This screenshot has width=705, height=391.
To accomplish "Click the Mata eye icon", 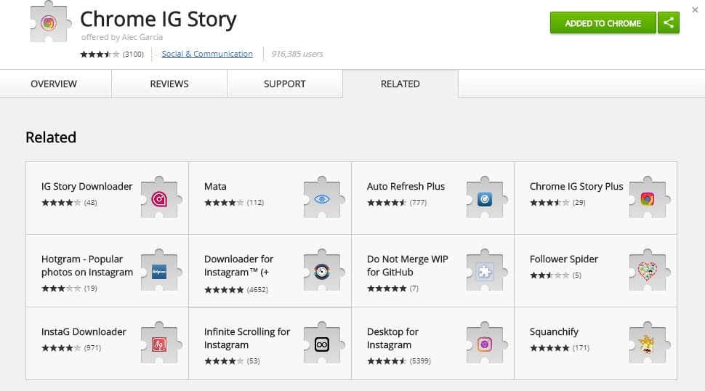I will click(323, 198).
